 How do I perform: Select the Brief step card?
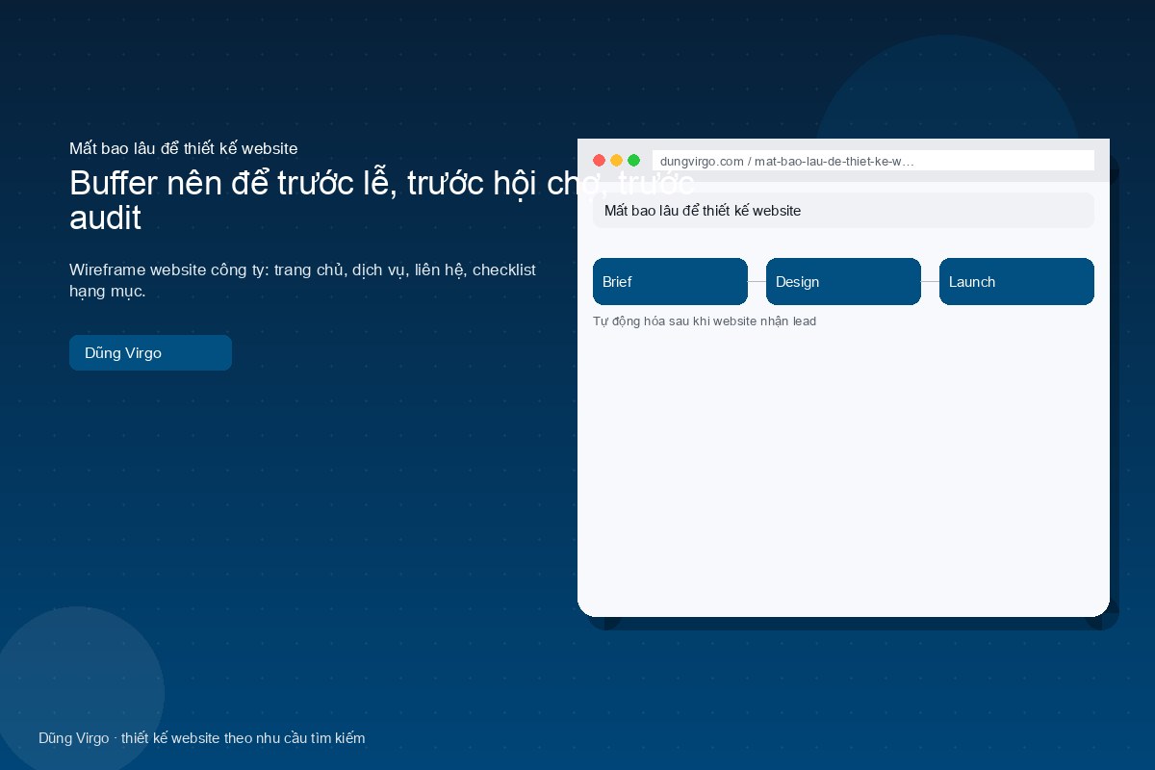click(x=670, y=281)
